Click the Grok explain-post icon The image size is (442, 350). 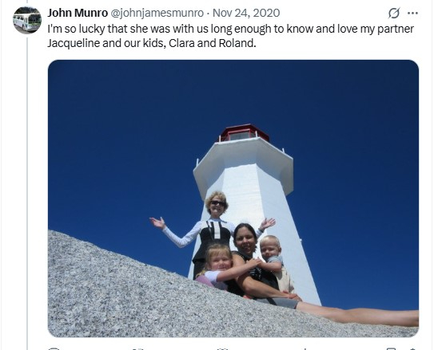click(394, 13)
